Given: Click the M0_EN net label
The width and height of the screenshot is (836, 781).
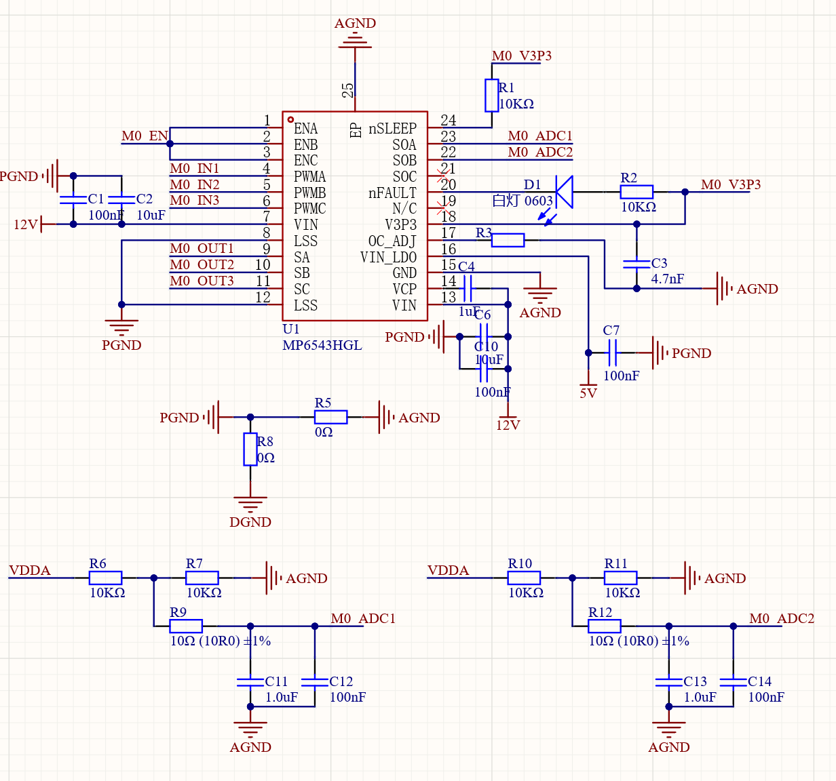Looking at the screenshot, I should (x=145, y=136).
